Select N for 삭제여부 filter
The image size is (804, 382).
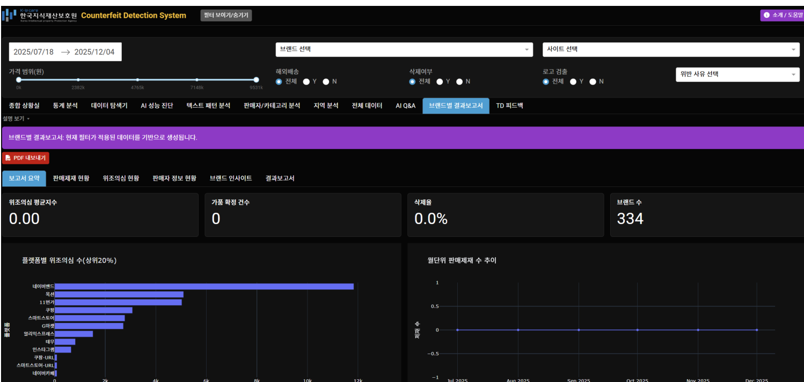459,81
